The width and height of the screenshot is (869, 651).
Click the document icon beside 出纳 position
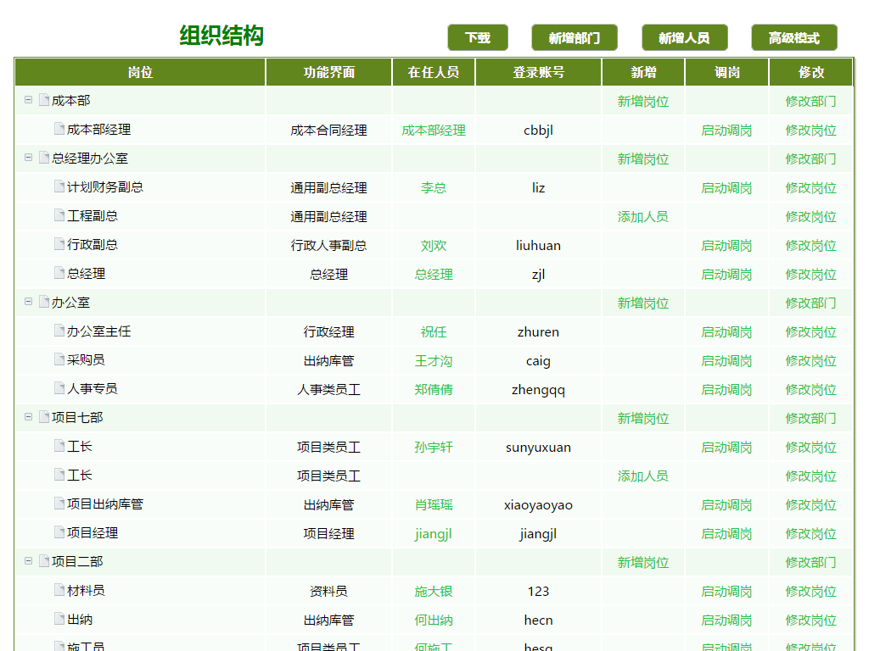[59, 618]
